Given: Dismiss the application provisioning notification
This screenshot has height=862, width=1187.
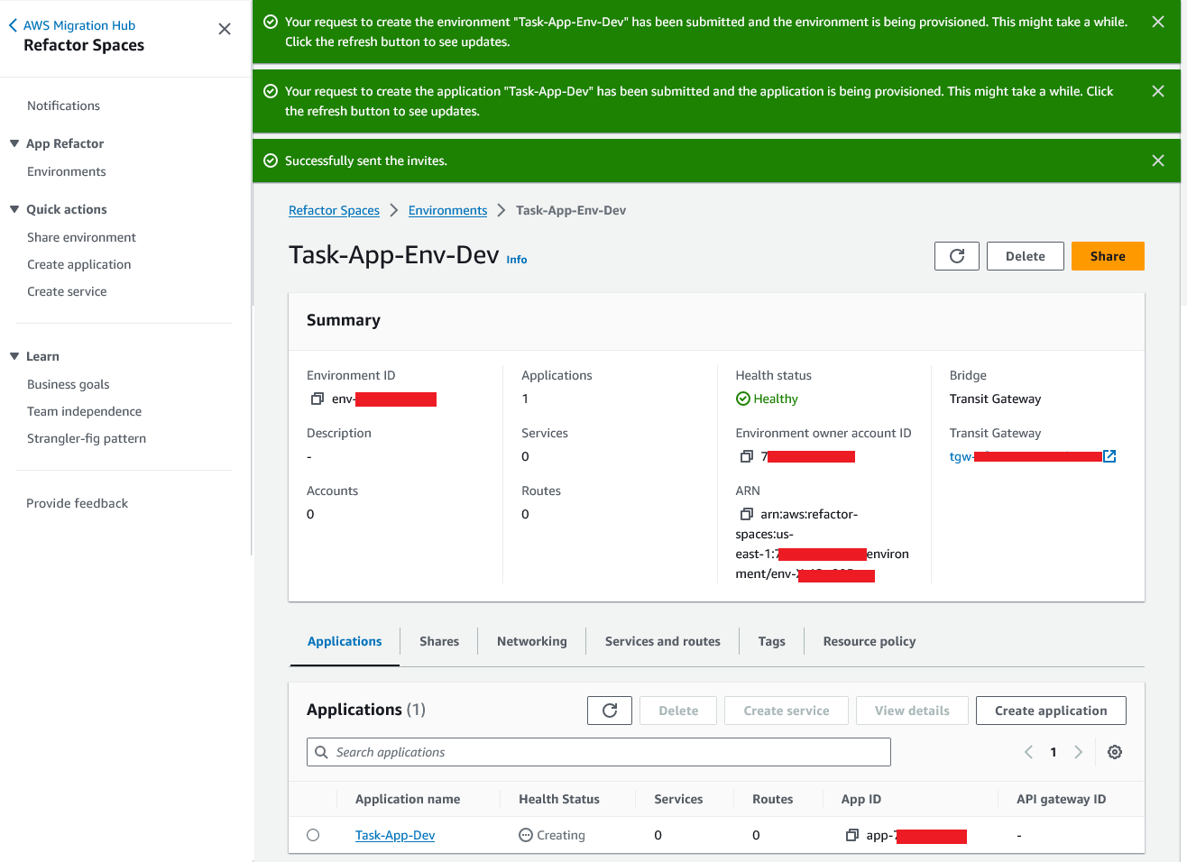Looking at the screenshot, I should [x=1158, y=91].
